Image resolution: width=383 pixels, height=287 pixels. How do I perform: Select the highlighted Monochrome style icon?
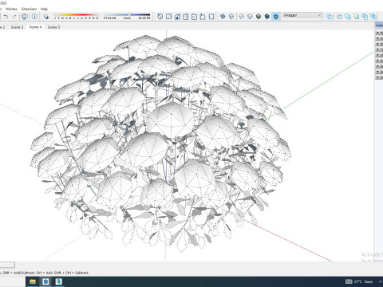(x=276, y=17)
